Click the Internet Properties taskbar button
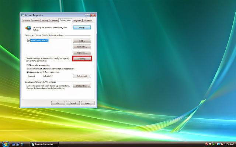 coord(44,144)
